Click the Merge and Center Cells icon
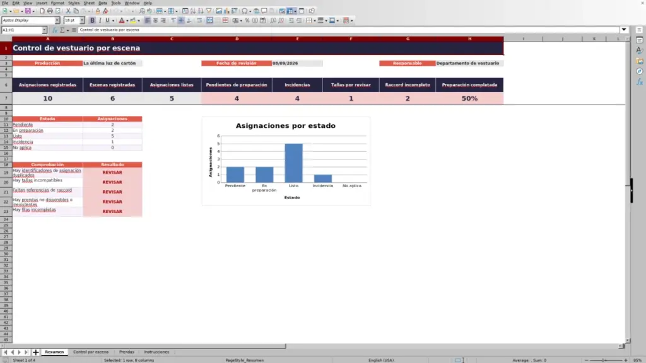 point(209,21)
